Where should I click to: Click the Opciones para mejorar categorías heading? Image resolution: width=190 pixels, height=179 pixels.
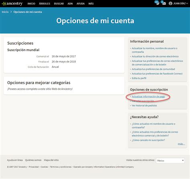tap(39, 82)
